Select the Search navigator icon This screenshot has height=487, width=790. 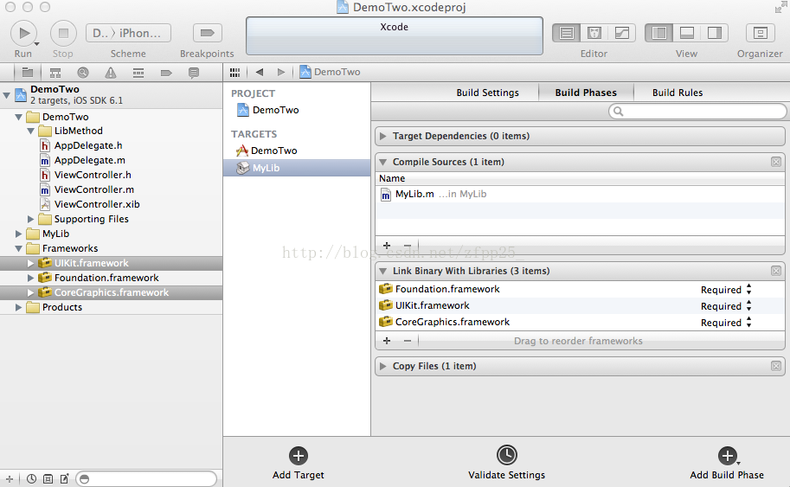coord(82,73)
